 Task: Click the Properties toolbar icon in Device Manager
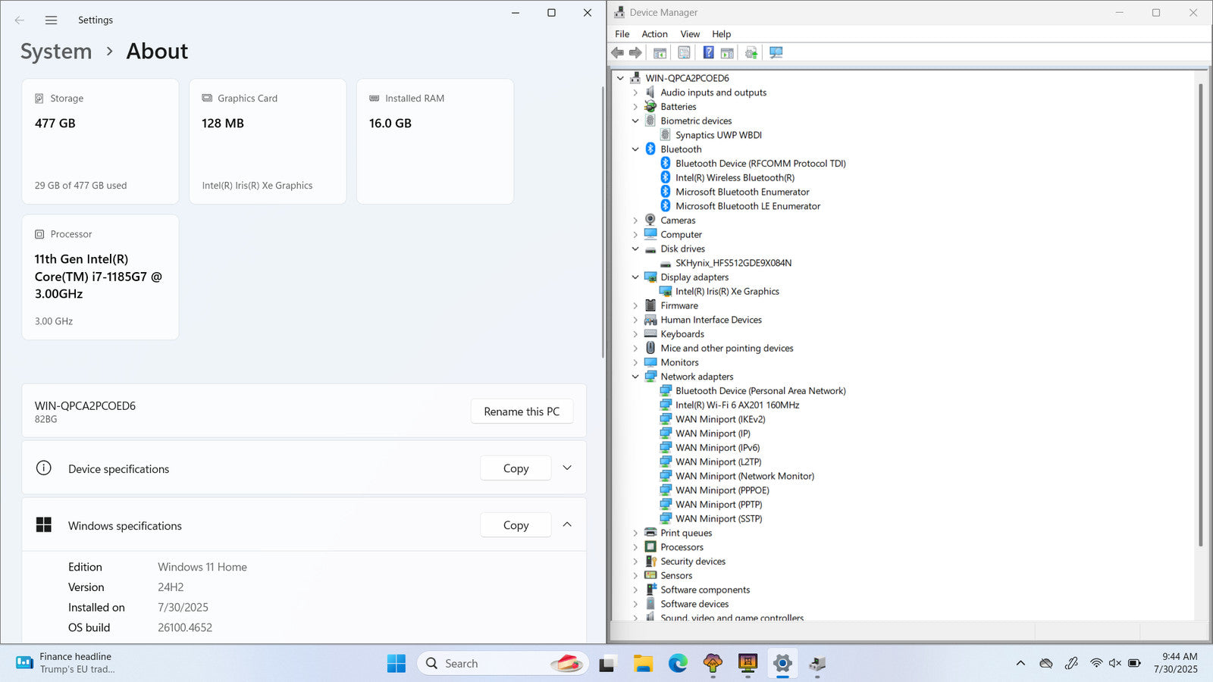(684, 52)
